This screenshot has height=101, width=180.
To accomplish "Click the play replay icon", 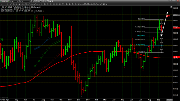I will [41, 1].
